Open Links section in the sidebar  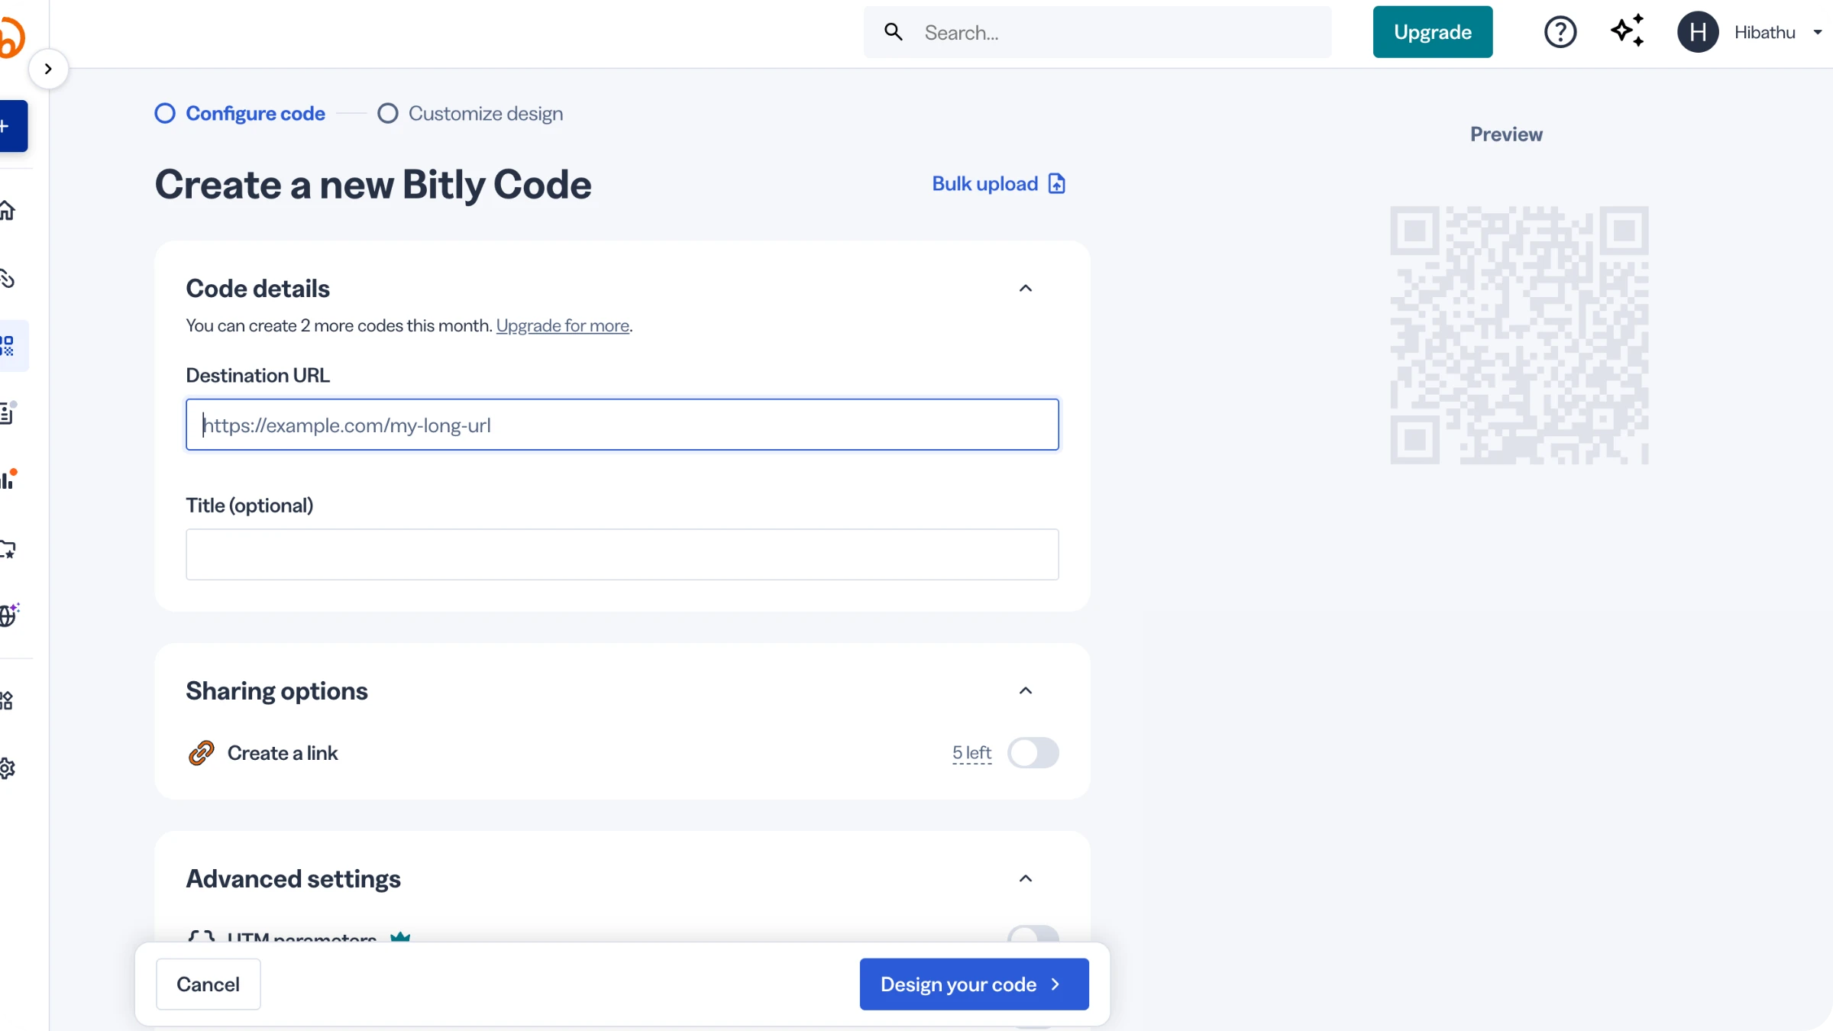tap(8, 279)
